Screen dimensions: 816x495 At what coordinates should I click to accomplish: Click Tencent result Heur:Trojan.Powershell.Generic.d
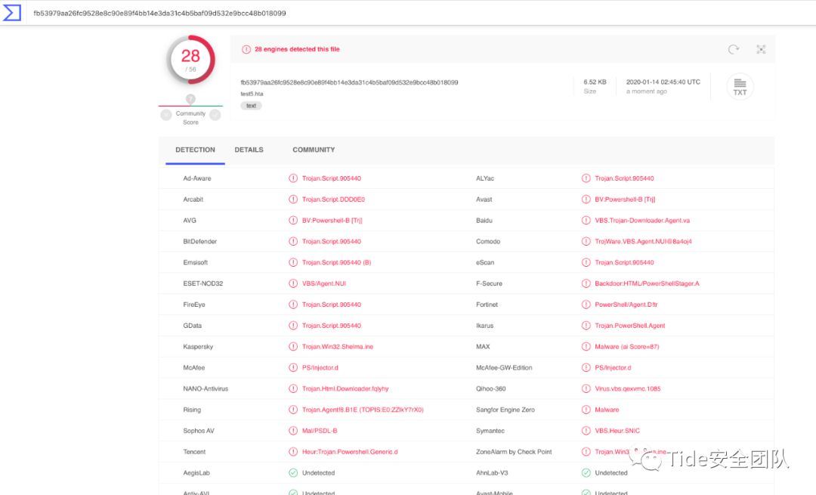(350, 452)
